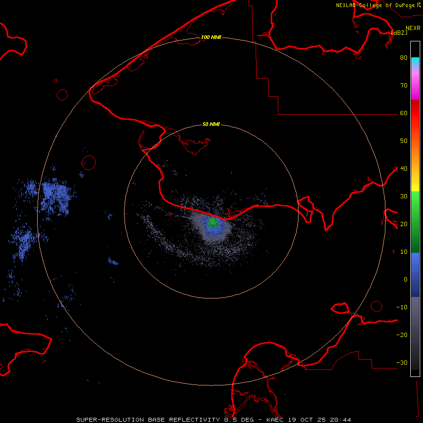This screenshot has height=423, width=423.
Task: Select the 40 dBZ value on the scale
Action: point(404,169)
